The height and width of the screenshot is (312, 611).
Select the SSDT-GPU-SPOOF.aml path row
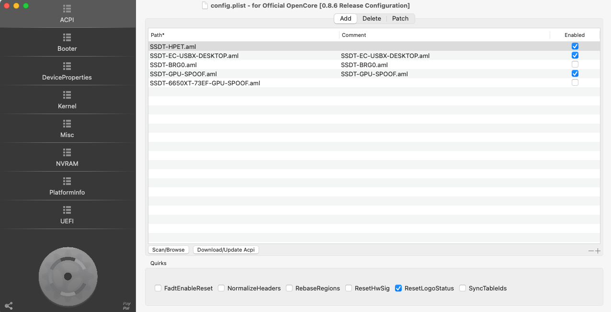point(183,74)
